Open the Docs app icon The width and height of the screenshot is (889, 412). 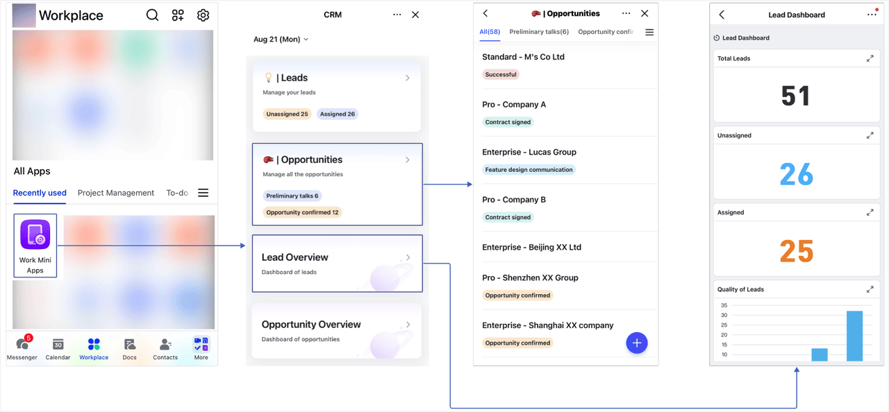coord(129,343)
